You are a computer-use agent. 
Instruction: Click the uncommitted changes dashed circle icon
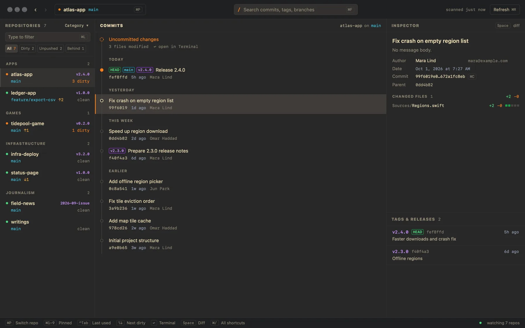coord(102,39)
